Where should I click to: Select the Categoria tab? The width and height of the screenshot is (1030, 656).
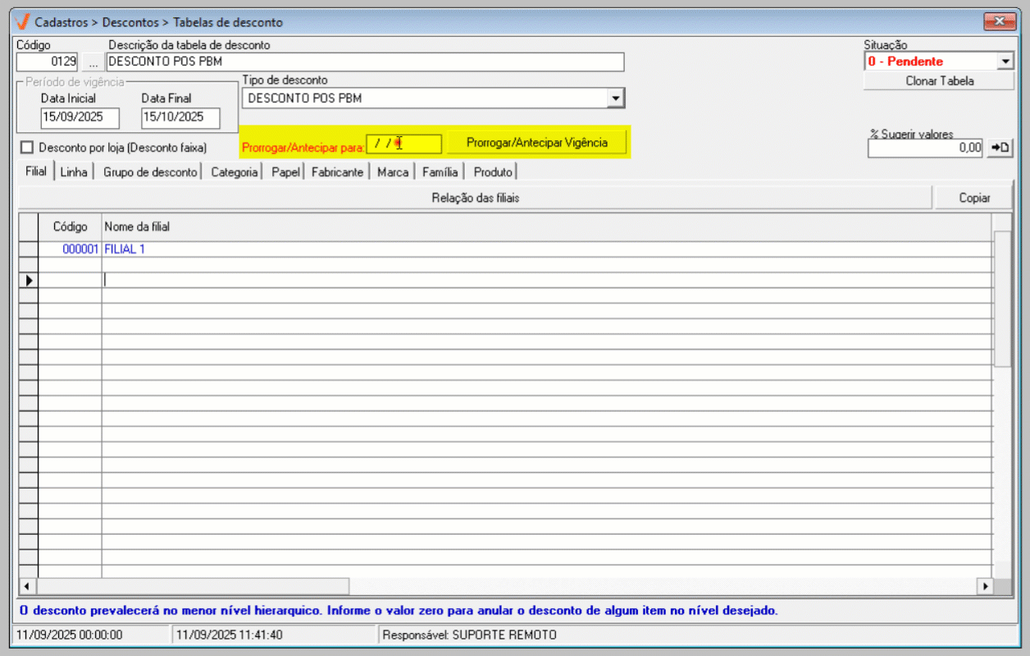click(x=234, y=172)
